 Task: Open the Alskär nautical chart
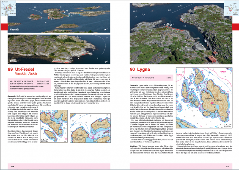click(90, 128)
